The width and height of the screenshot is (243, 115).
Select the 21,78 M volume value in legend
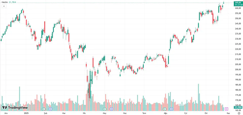[12, 3]
